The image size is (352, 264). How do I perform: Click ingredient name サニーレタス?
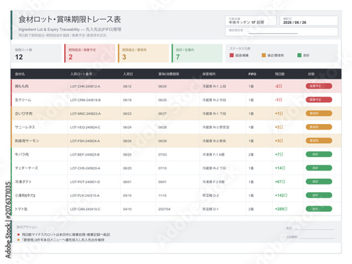(25, 127)
